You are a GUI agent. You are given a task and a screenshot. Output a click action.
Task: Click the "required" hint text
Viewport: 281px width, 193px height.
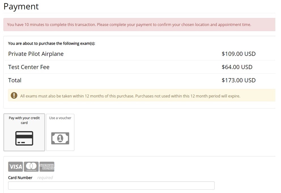45,178
